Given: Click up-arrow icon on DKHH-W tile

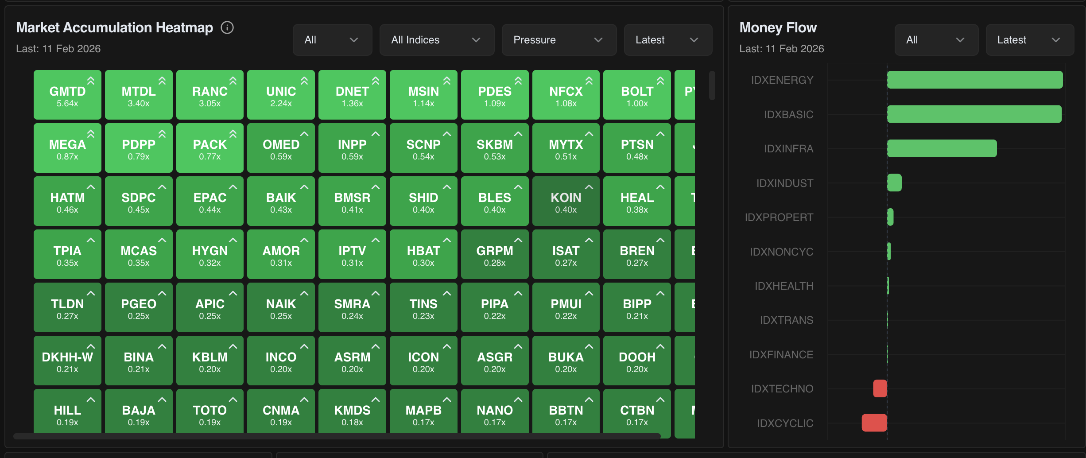Looking at the screenshot, I should [91, 346].
